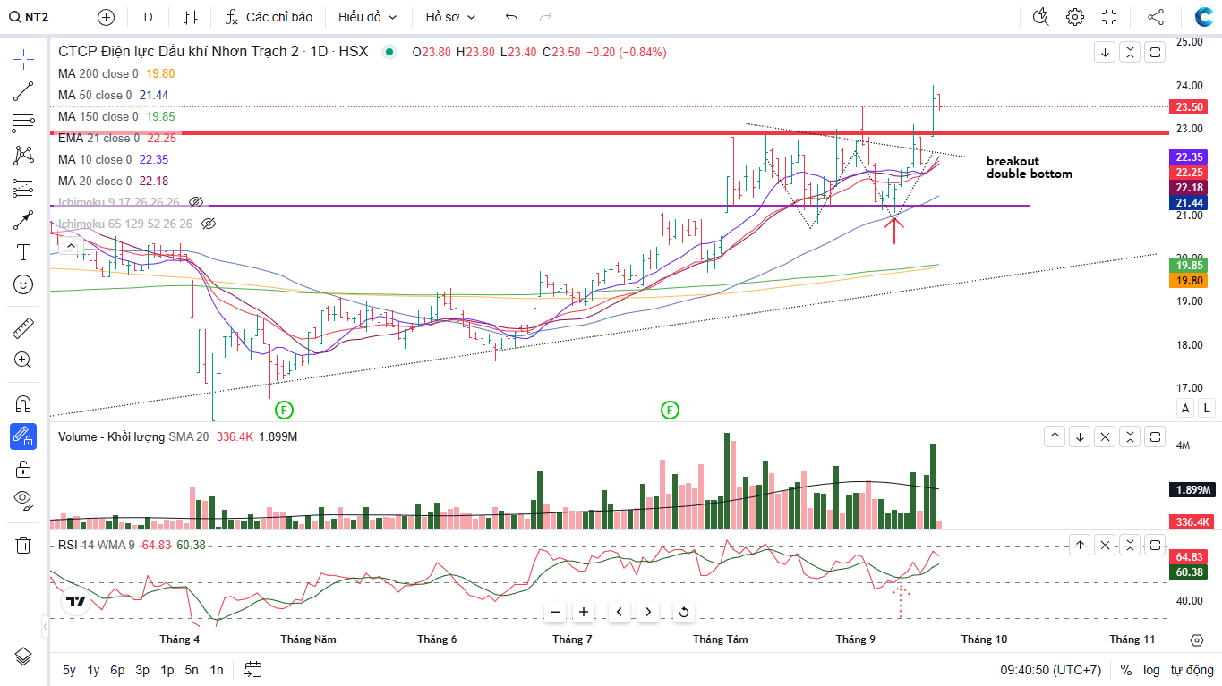Click the undo arrow button
Screen dimensions: 1222x686
tap(512, 17)
